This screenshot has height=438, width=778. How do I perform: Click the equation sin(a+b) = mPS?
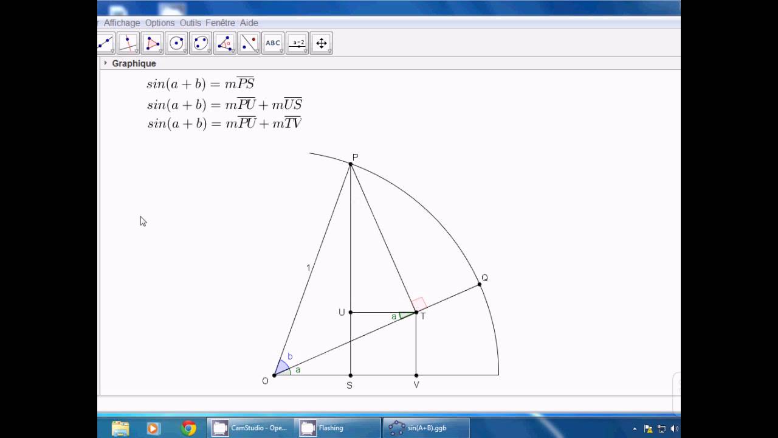[201, 84]
